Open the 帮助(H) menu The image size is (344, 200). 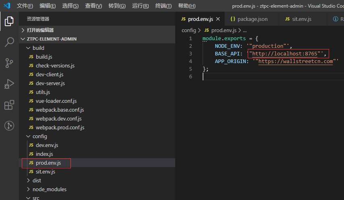pyautogui.click(x=187, y=6)
